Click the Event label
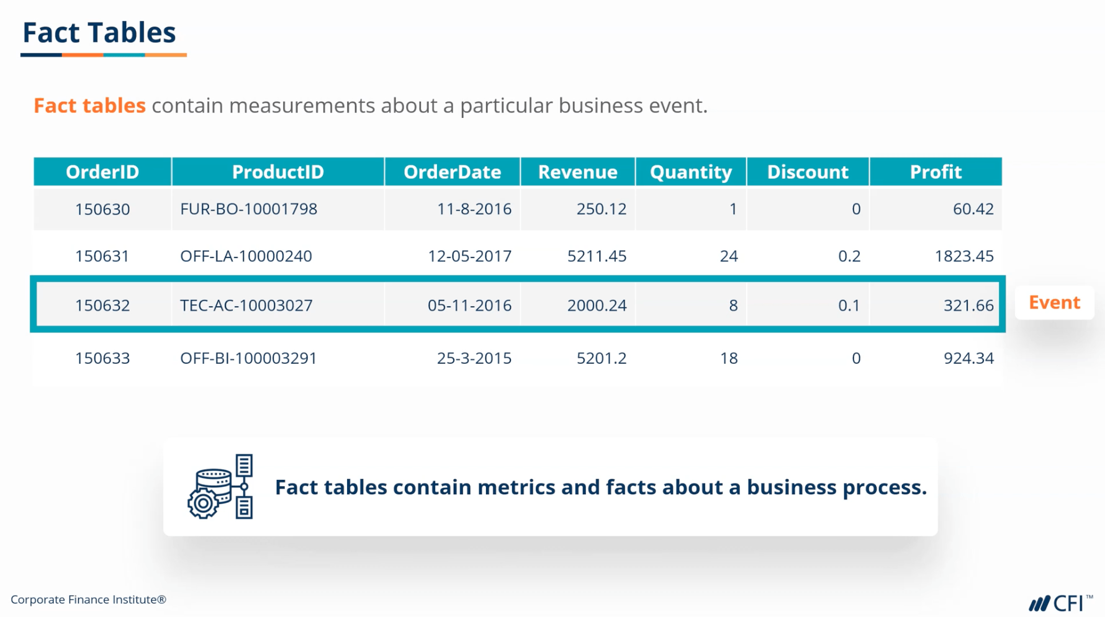 [1054, 302]
